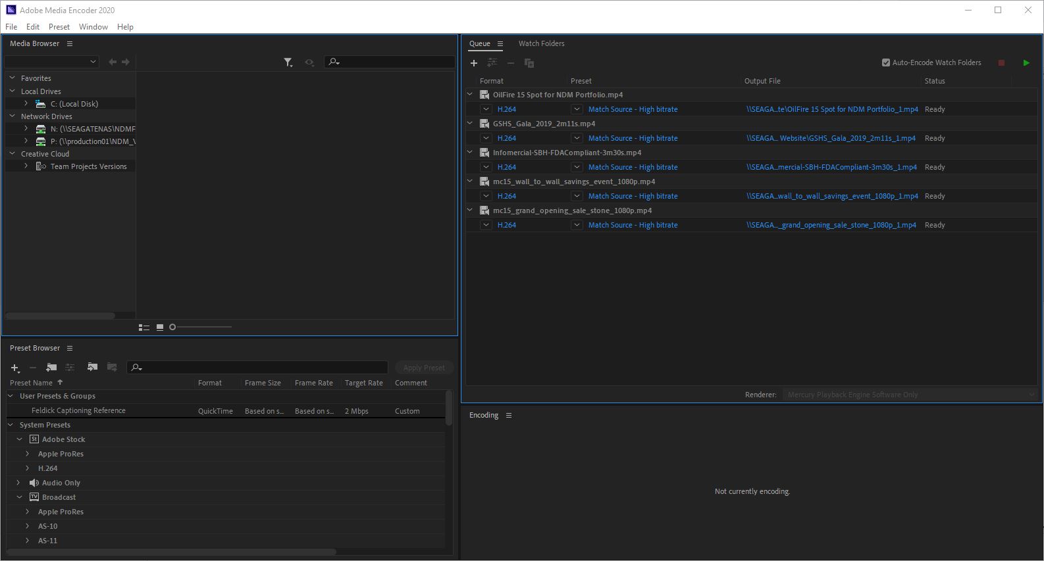Click the Adobe Stock preset group icon
Viewport: 1044px width, 561px height.
(34, 440)
